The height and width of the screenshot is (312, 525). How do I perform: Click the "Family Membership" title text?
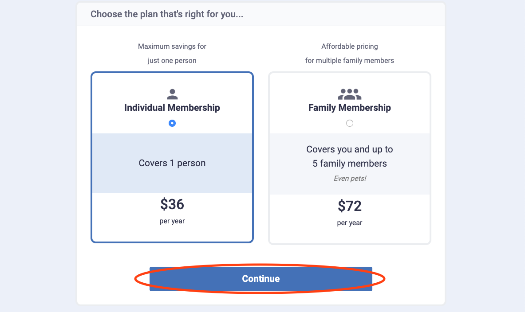point(350,108)
